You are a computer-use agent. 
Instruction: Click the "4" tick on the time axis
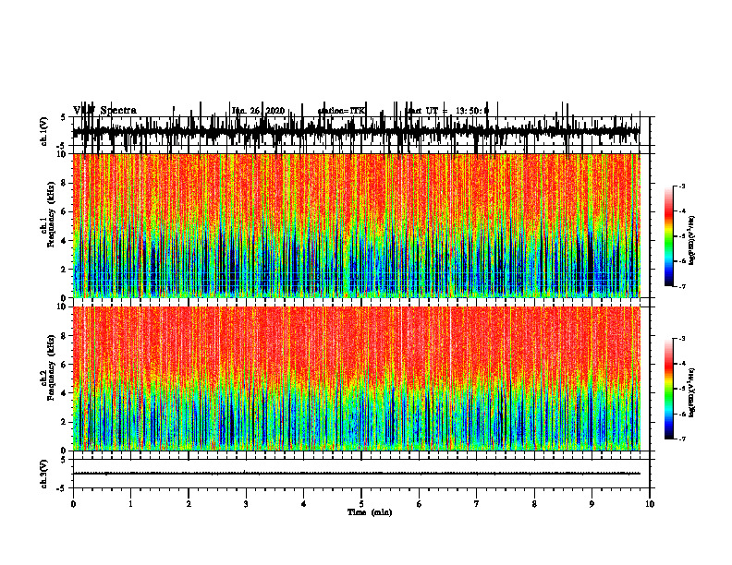click(x=303, y=504)
